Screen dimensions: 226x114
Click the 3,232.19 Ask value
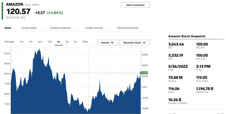click(176, 55)
